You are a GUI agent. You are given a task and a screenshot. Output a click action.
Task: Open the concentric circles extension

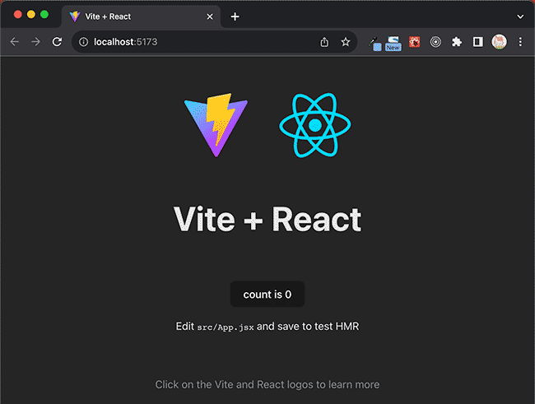coord(435,42)
